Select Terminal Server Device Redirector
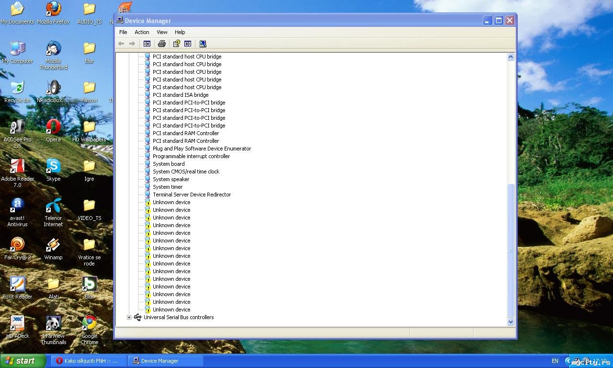 [192, 195]
